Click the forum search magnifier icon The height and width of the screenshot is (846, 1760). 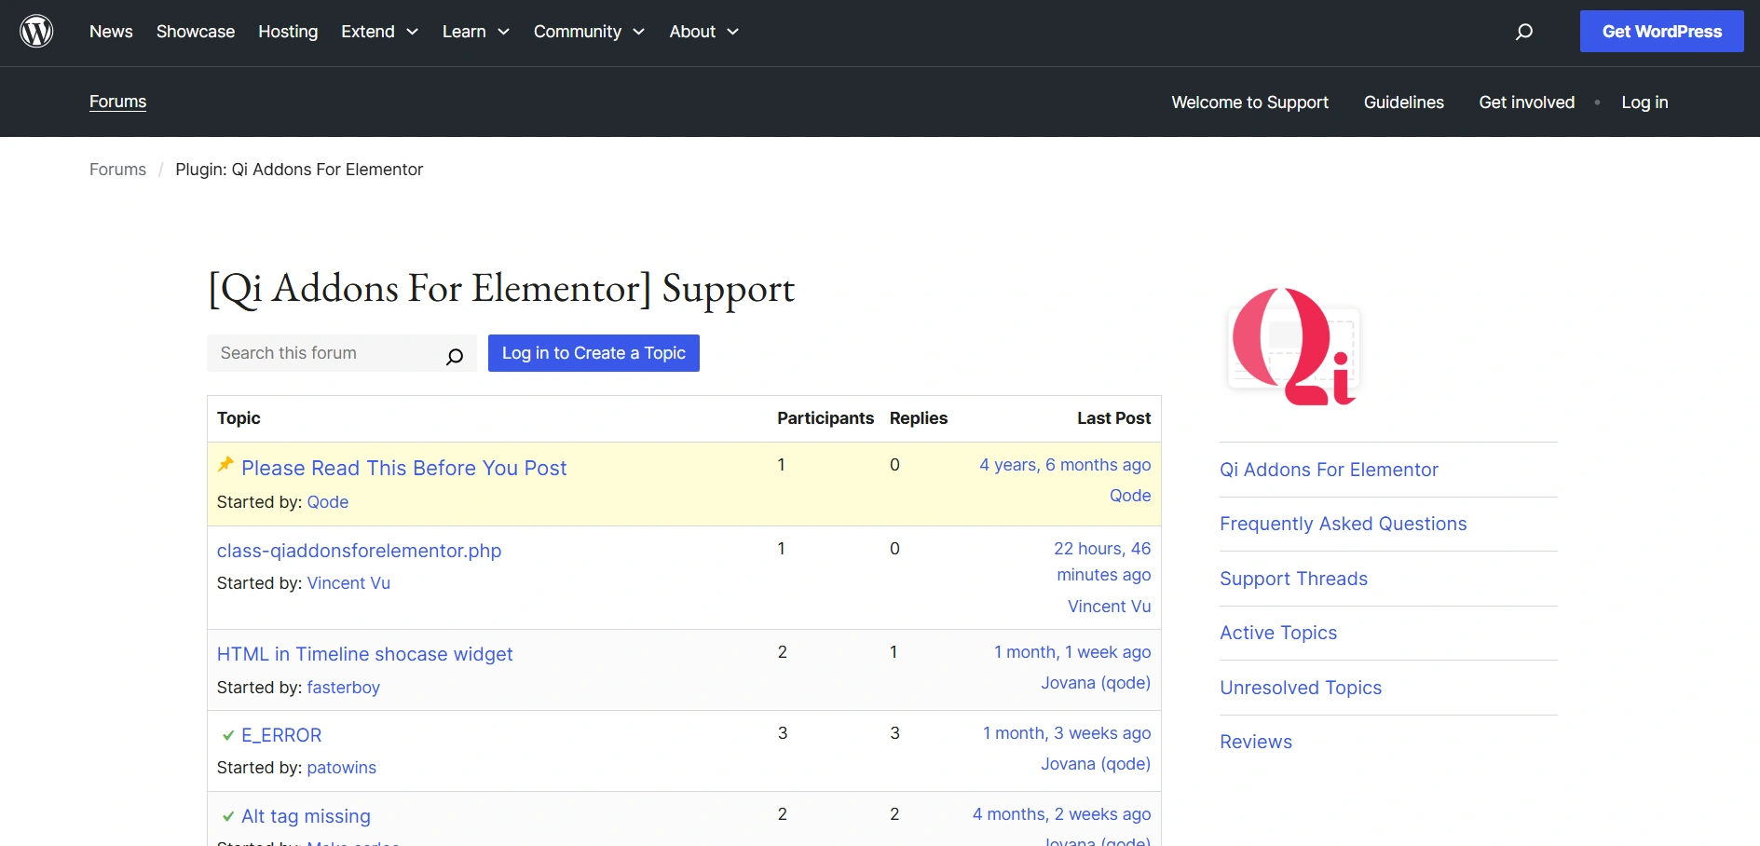click(455, 356)
